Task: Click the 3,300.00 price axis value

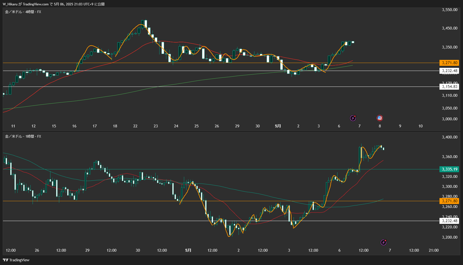Action: click(x=450, y=186)
